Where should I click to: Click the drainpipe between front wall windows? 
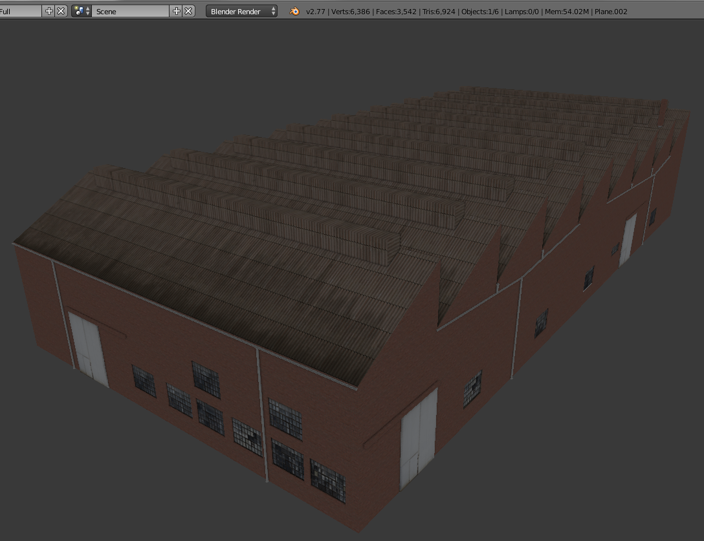pyautogui.click(x=263, y=415)
